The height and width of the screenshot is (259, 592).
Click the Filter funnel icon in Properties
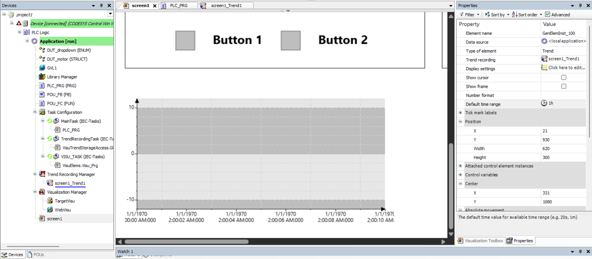[x=461, y=14]
